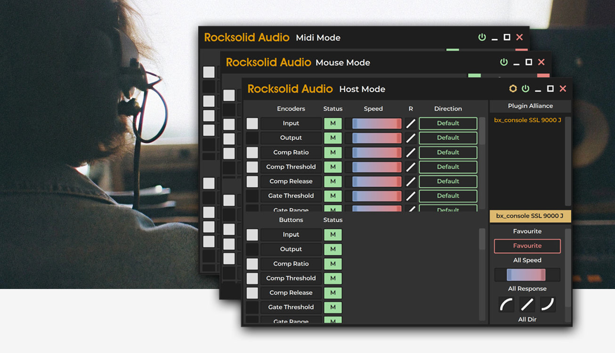Click the Host Mode green power icon

coord(526,88)
